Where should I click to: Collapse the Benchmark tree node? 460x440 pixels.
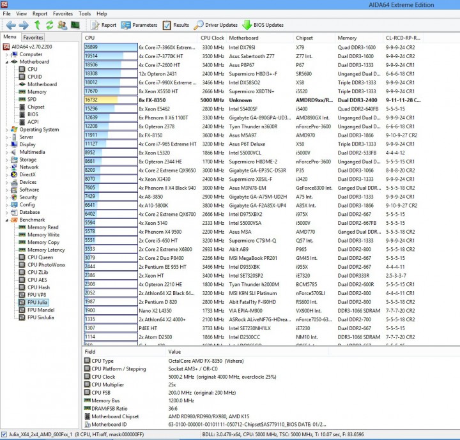(x=6, y=220)
